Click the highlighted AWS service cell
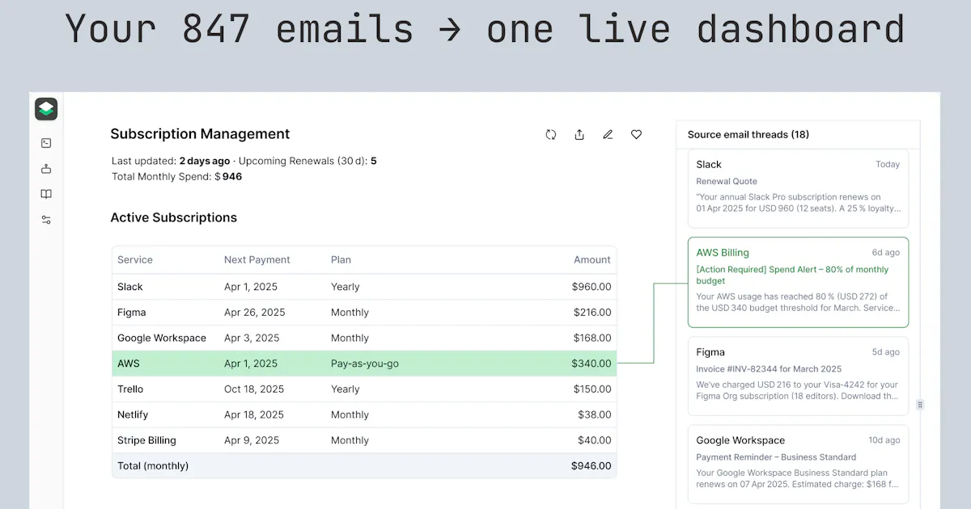The image size is (971, 509). 129,364
